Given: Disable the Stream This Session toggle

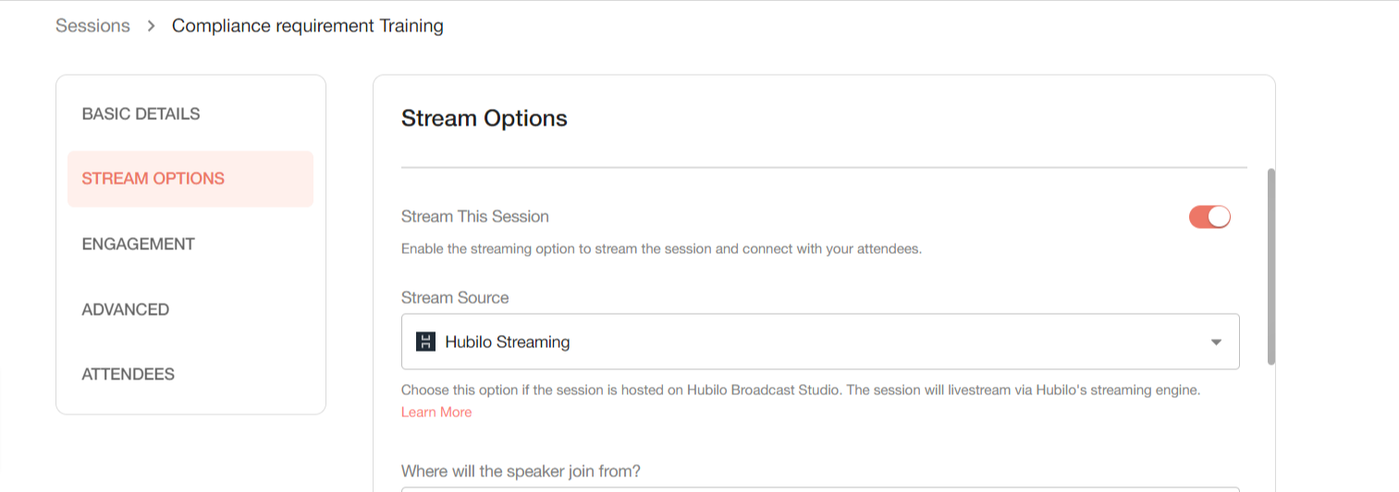Looking at the screenshot, I should coord(1209,217).
